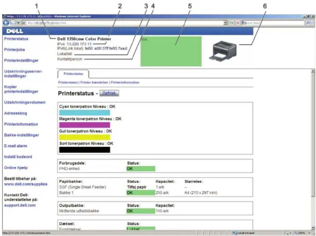Open Printerindstillinger in the left menu
Viewport: 316px width, 236px height.
coord(21,60)
